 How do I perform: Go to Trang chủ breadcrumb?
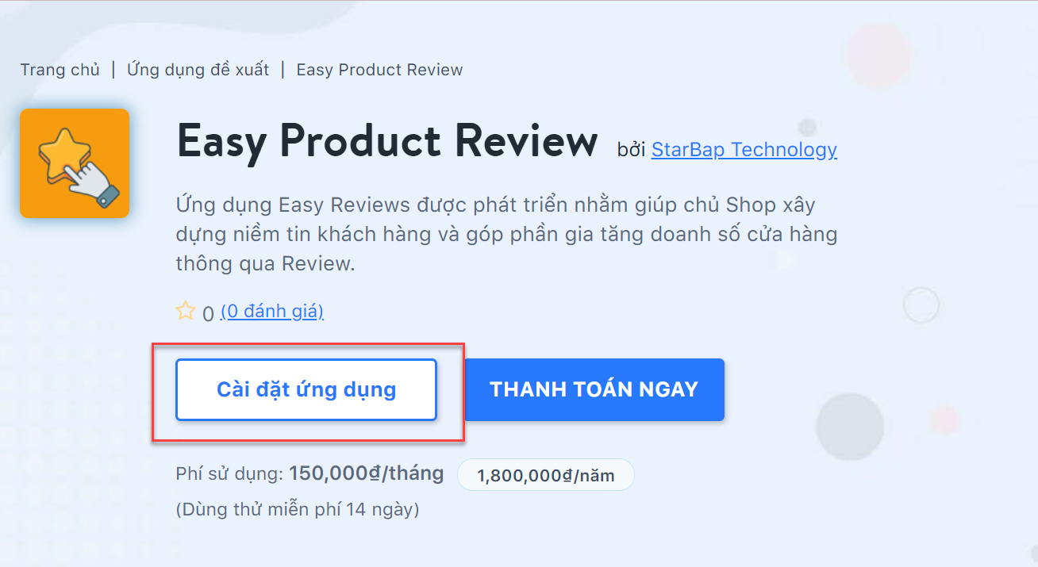point(60,70)
